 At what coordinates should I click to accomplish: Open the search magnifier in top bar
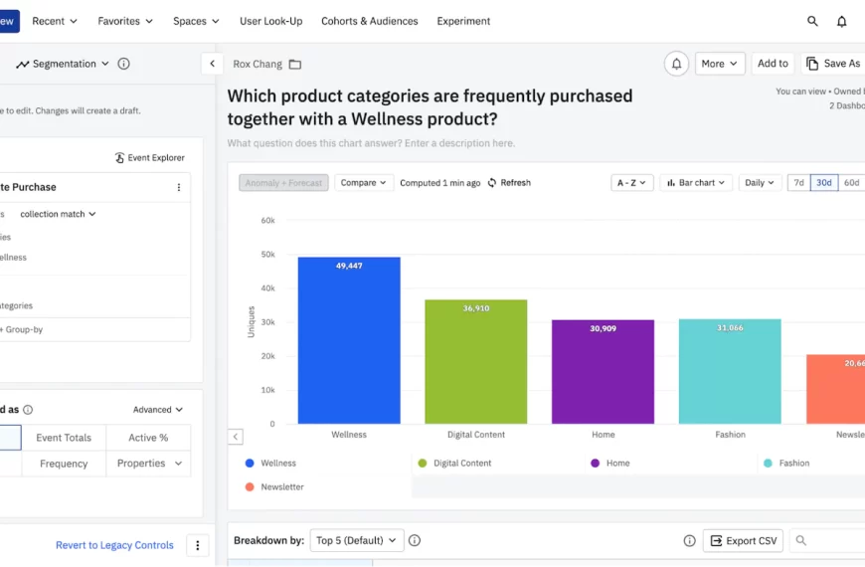click(x=812, y=21)
